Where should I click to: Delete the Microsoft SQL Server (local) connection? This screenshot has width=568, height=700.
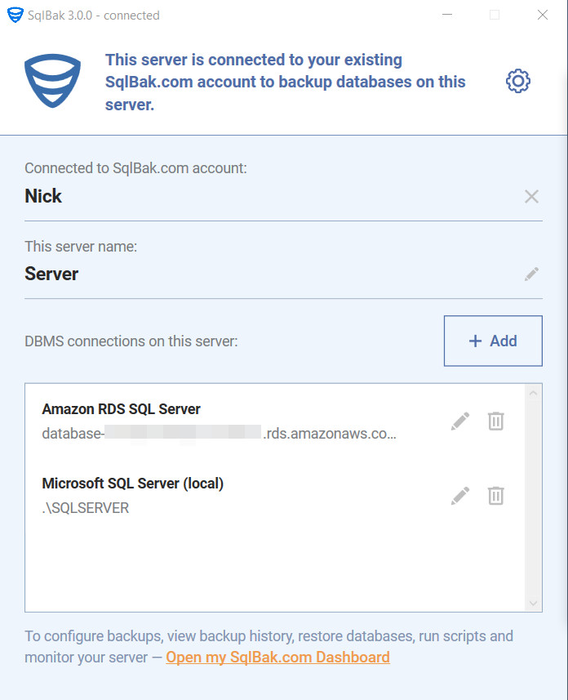coord(495,496)
